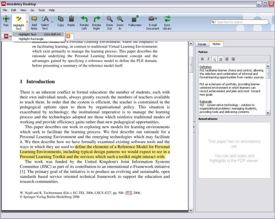Click the underlined Rationale heading in notes
Viewport: 275px width, 219px height.
coord(206,101)
